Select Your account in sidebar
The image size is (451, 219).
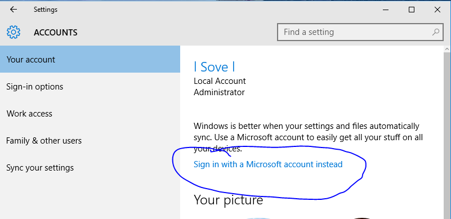pyautogui.click(x=90, y=60)
